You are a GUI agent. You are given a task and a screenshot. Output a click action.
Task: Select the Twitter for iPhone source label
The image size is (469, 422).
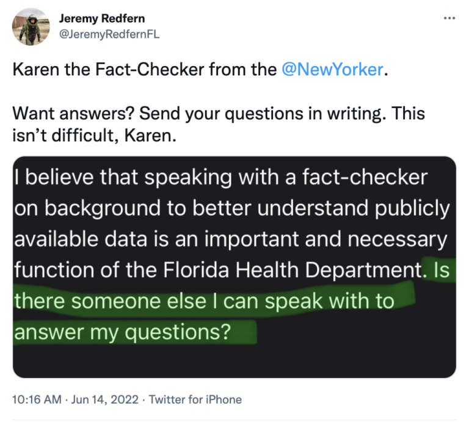[x=195, y=400]
